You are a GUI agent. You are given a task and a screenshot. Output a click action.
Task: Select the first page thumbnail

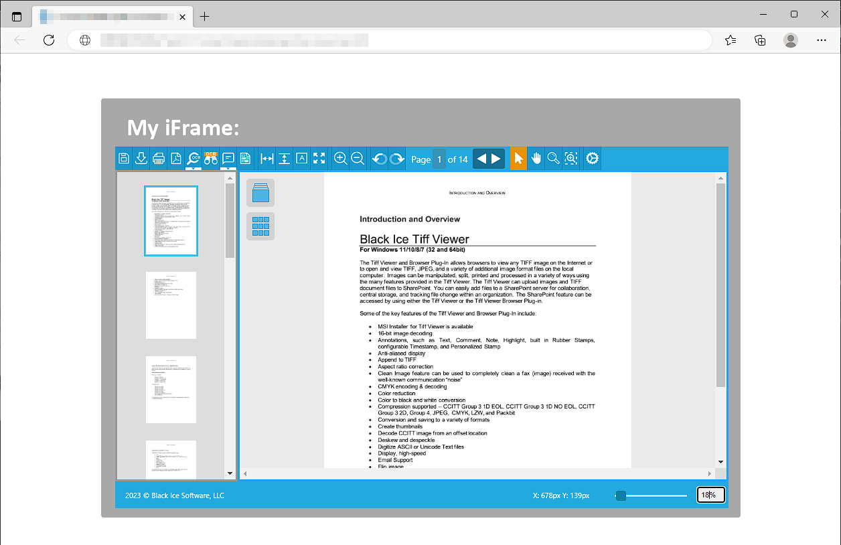(x=171, y=221)
